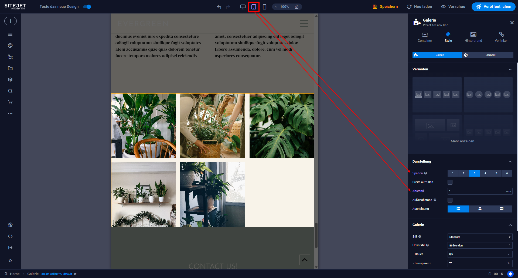This screenshot has height=278, width=518.
Task: Select the center alignment option for Ausrichtung
Action: (480, 209)
